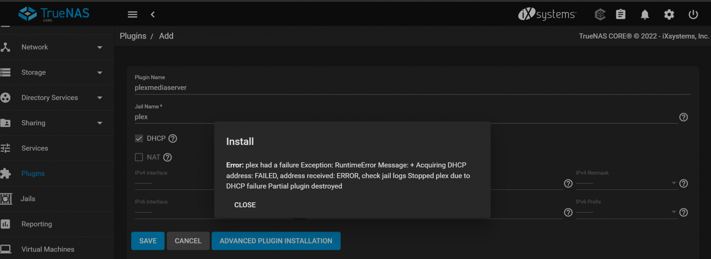This screenshot has width=711, height=259.
Task: Click the CANCEL button
Action: pyautogui.click(x=188, y=241)
